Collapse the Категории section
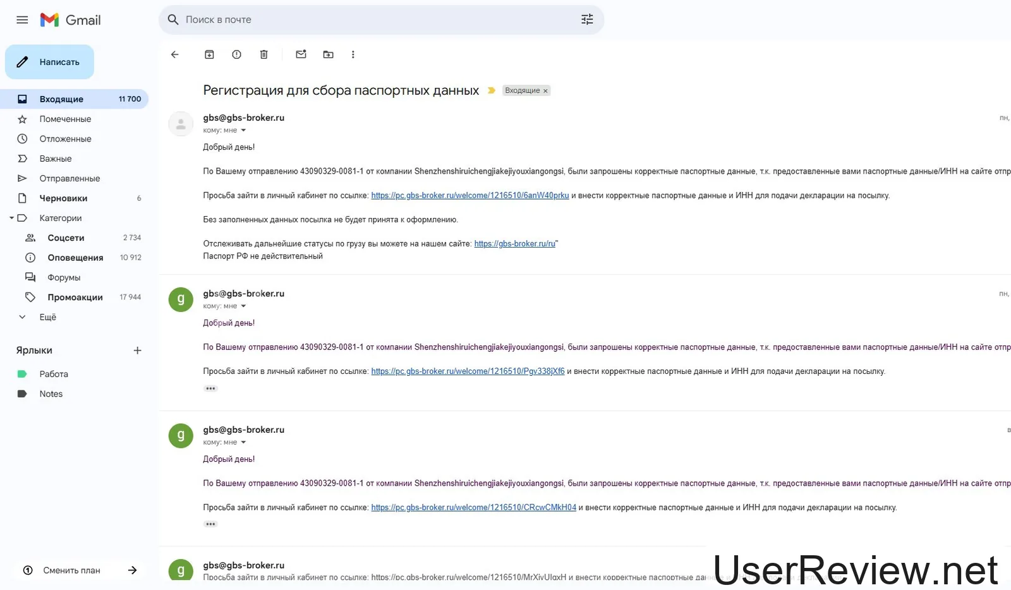The image size is (1011, 590). (12, 218)
